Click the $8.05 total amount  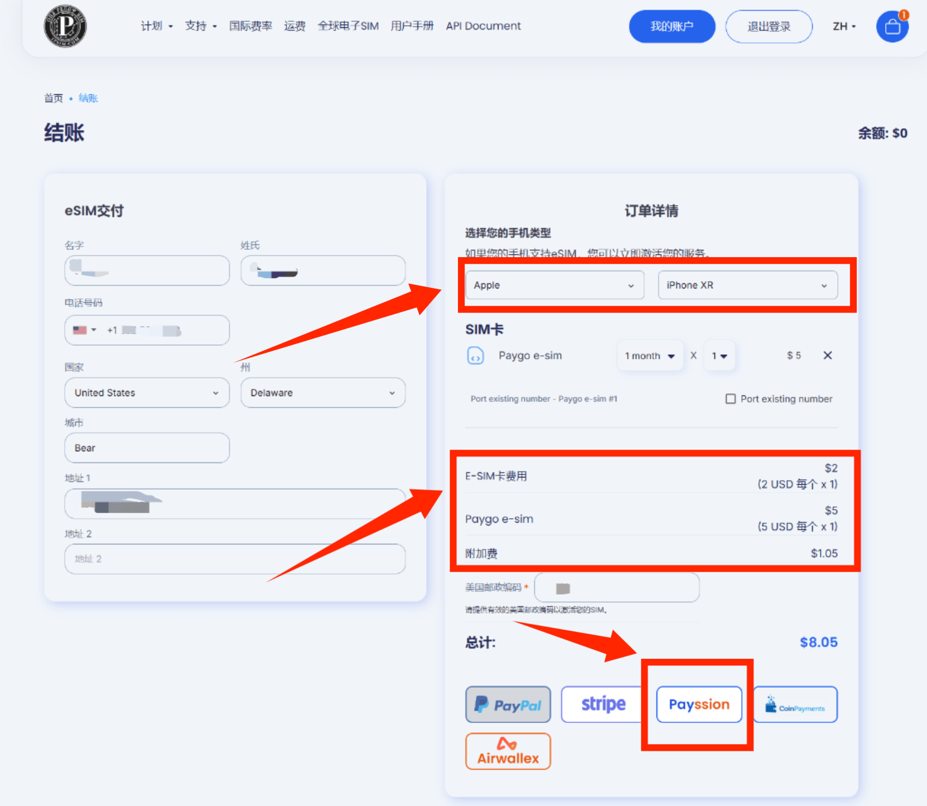click(819, 642)
